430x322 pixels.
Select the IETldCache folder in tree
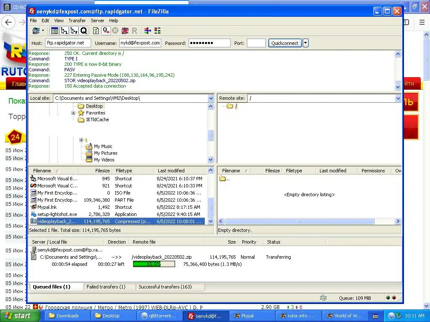(97, 119)
